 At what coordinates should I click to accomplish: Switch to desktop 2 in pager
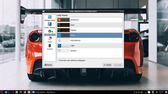coord(13,92)
